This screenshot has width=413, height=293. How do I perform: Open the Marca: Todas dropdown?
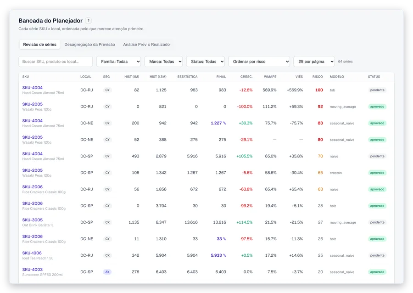[x=163, y=62]
